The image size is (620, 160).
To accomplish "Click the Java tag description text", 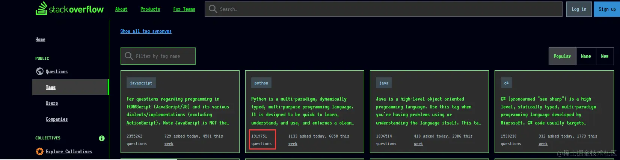I will point(428,111).
